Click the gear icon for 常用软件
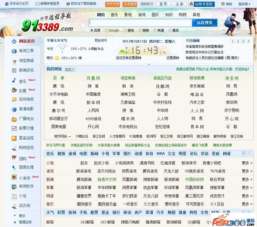 [x=14, y=187]
